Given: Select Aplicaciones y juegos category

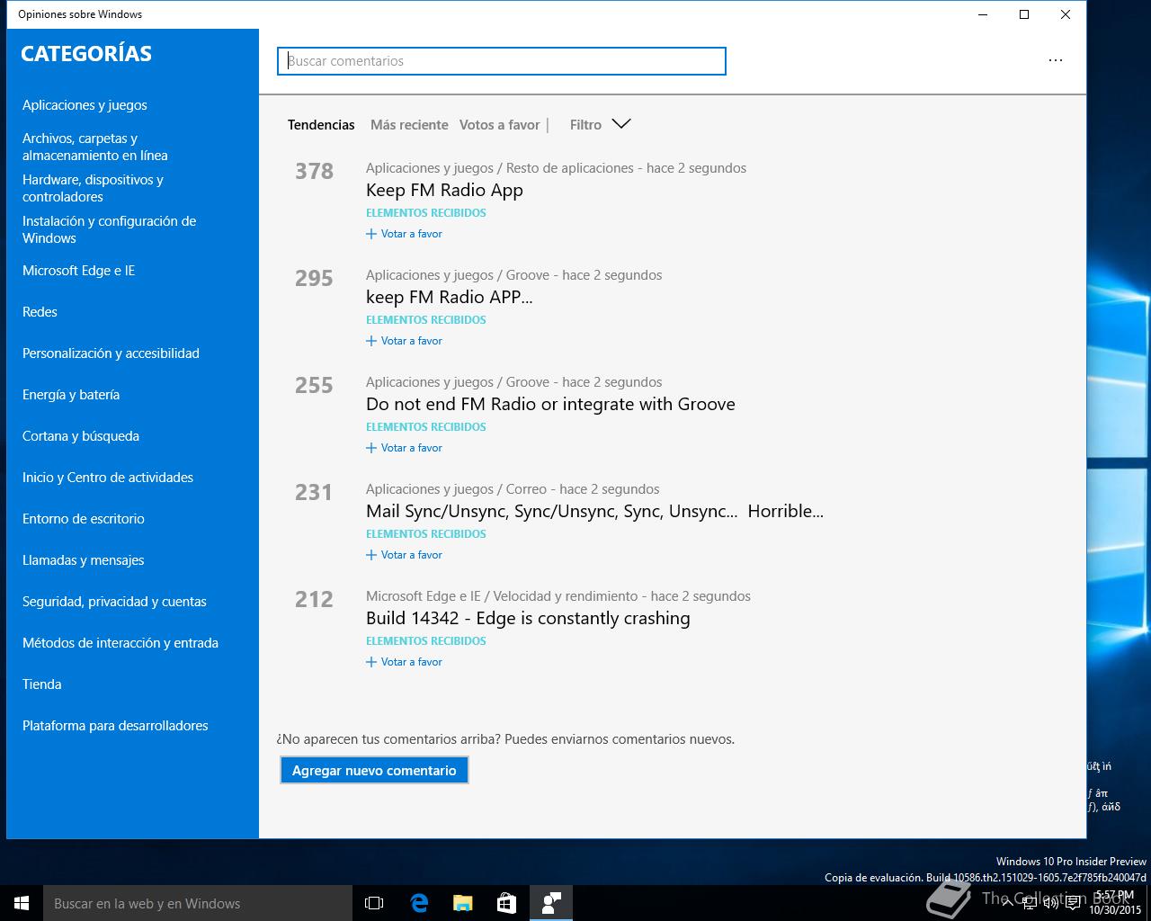Looking at the screenshot, I should [x=85, y=105].
